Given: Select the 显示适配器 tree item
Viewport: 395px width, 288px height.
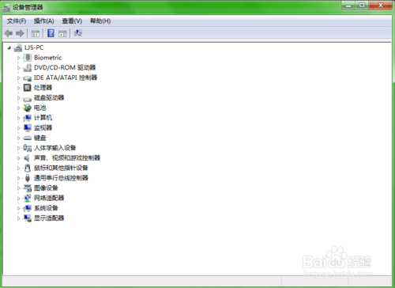Looking at the screenshot, I should [49, 218].
